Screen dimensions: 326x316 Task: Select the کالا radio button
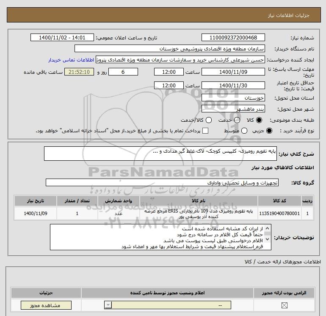(x=259, y=120)
